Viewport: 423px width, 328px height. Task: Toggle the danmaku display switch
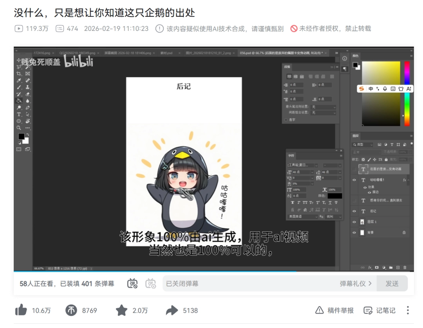point(133,283)
